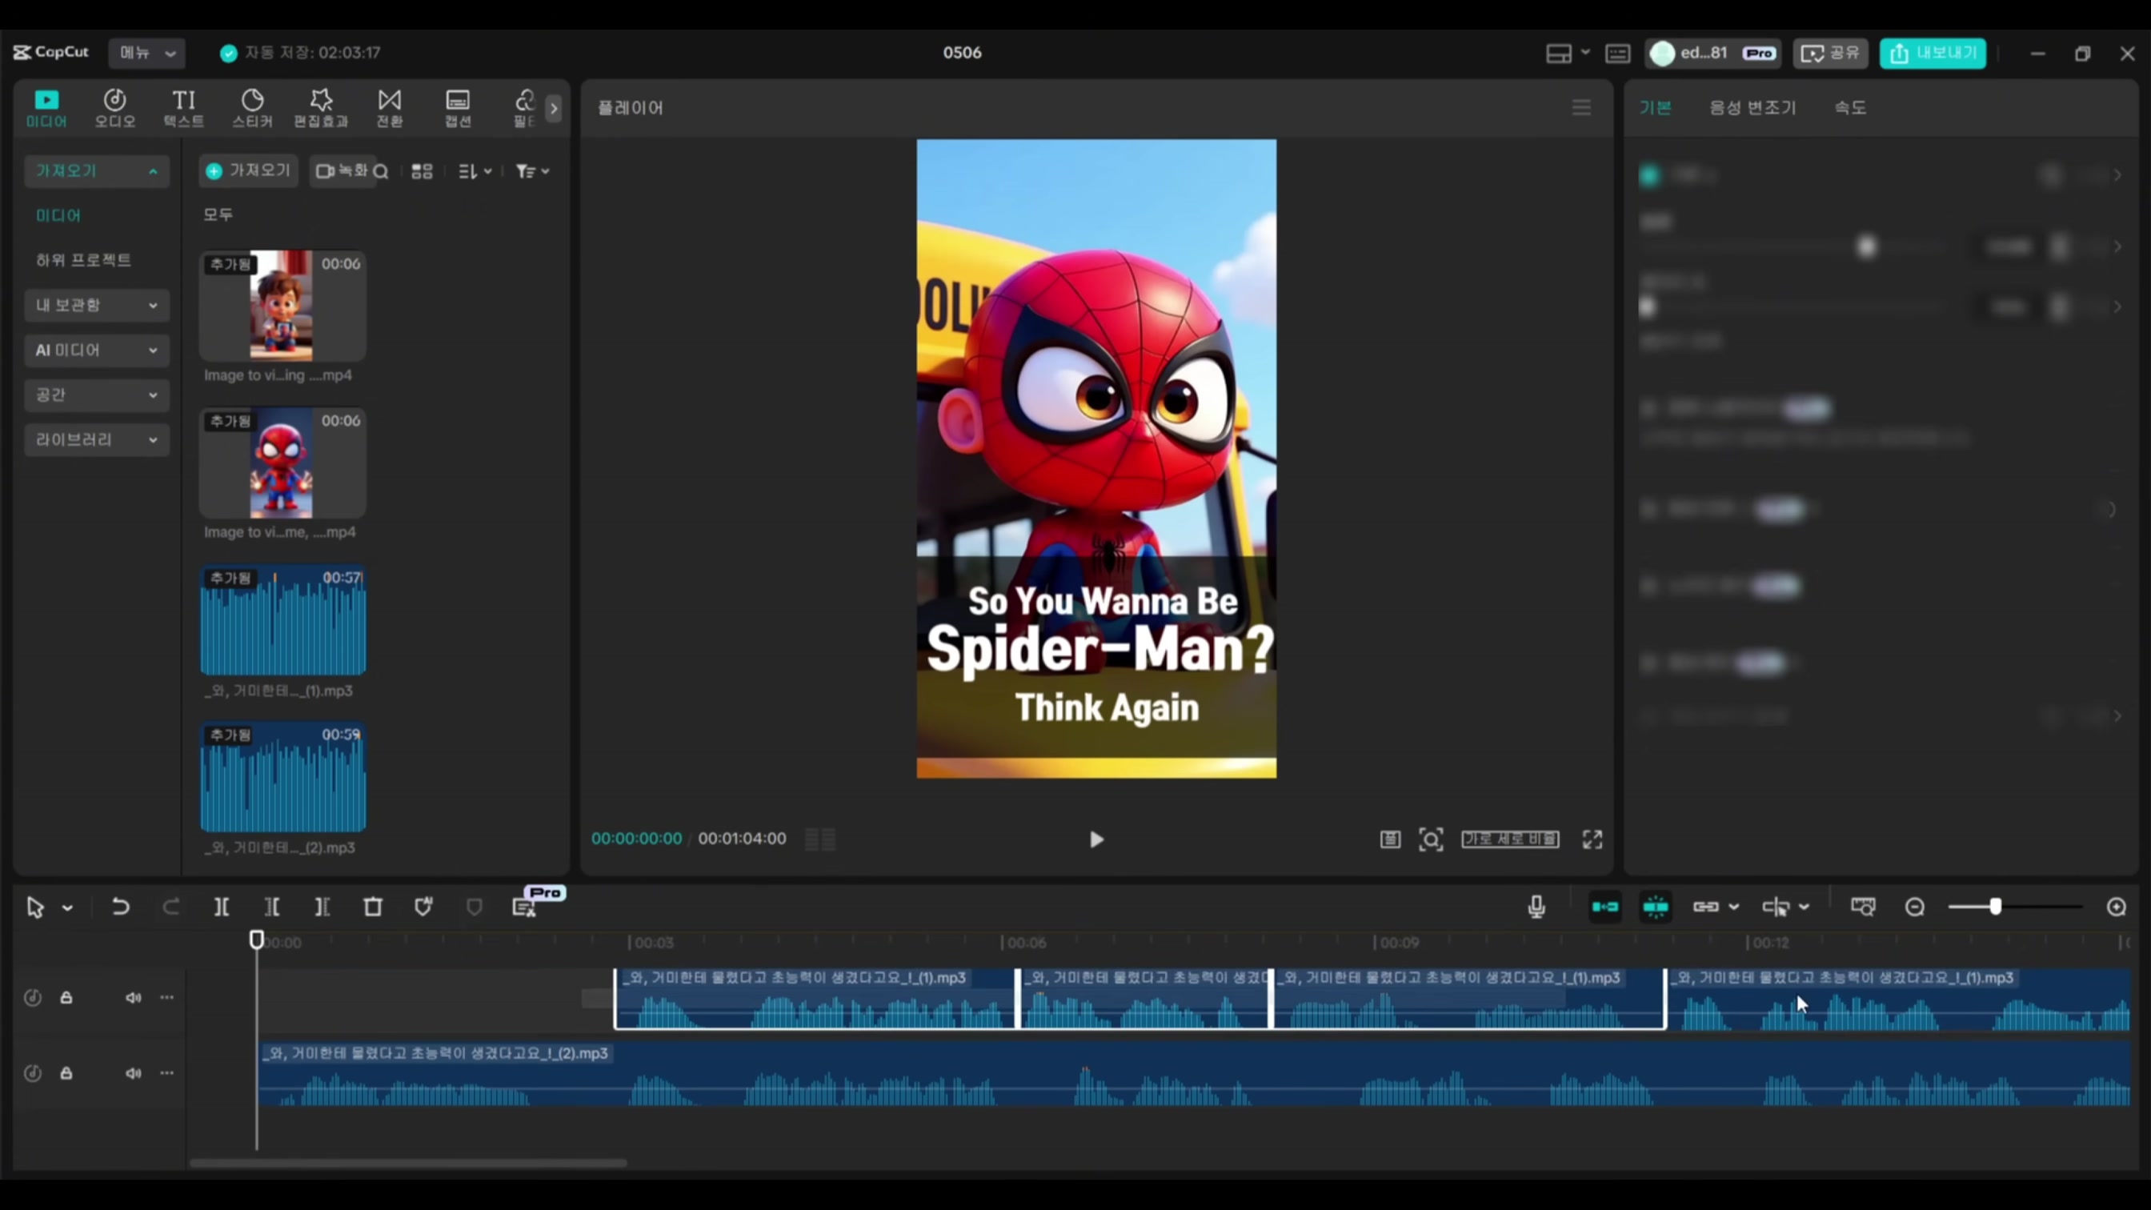Image resolution: width=2151 pixels, height=1210 pixels.
Task: Click the delete-right trim tool
Action: click(x=322, y=907)
